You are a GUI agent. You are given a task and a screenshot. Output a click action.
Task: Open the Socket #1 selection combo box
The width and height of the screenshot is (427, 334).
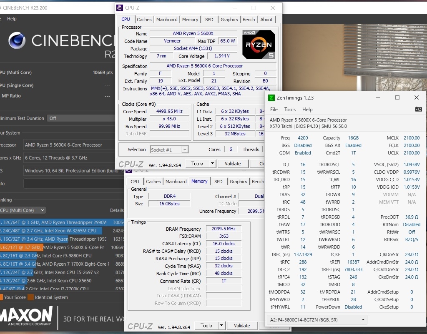click(169, 150)
